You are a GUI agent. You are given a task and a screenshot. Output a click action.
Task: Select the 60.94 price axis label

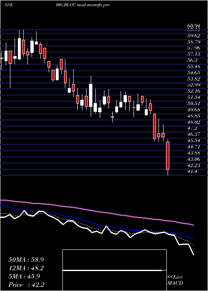194,26
